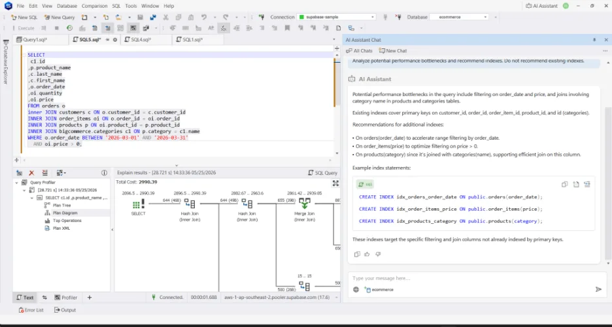Click the Execute button
Viewport: 612px width, 327px height.
[24, 28]
